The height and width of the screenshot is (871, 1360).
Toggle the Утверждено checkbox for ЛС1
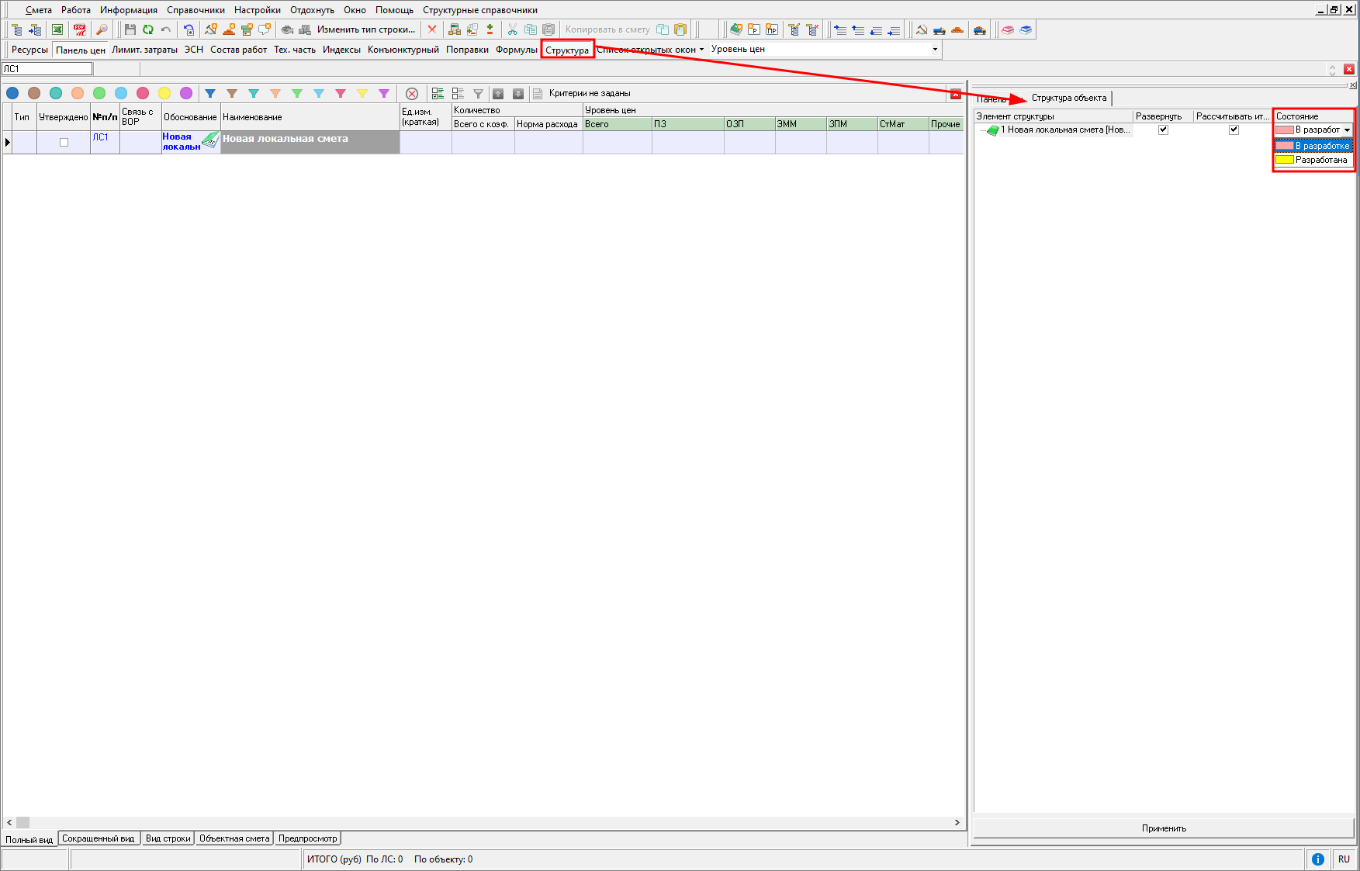[x=64, y=142]
